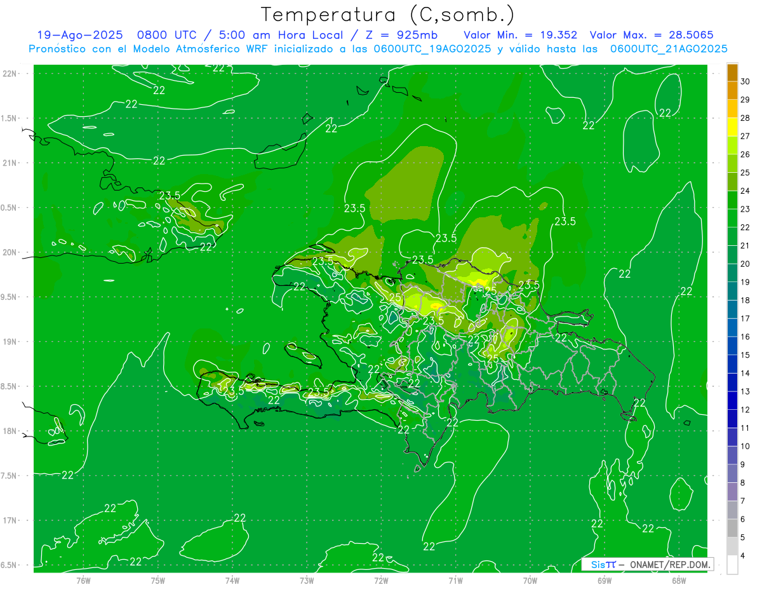762x589 pixels.
Task: Click the '72W' longitude axis label
Action: [381, 581]
